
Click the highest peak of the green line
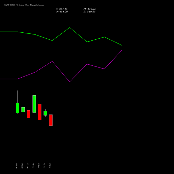[70, 27]
